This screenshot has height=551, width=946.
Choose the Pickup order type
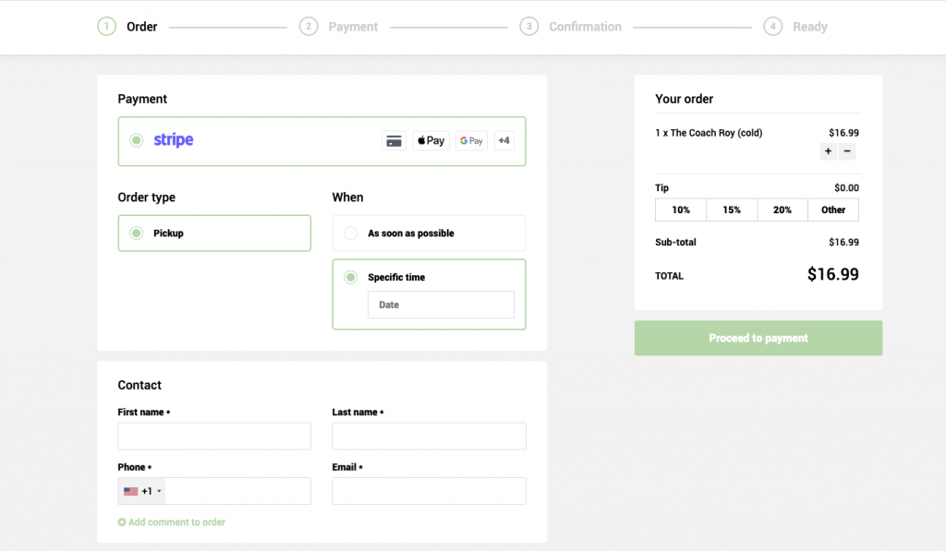(x=214, y=234)
